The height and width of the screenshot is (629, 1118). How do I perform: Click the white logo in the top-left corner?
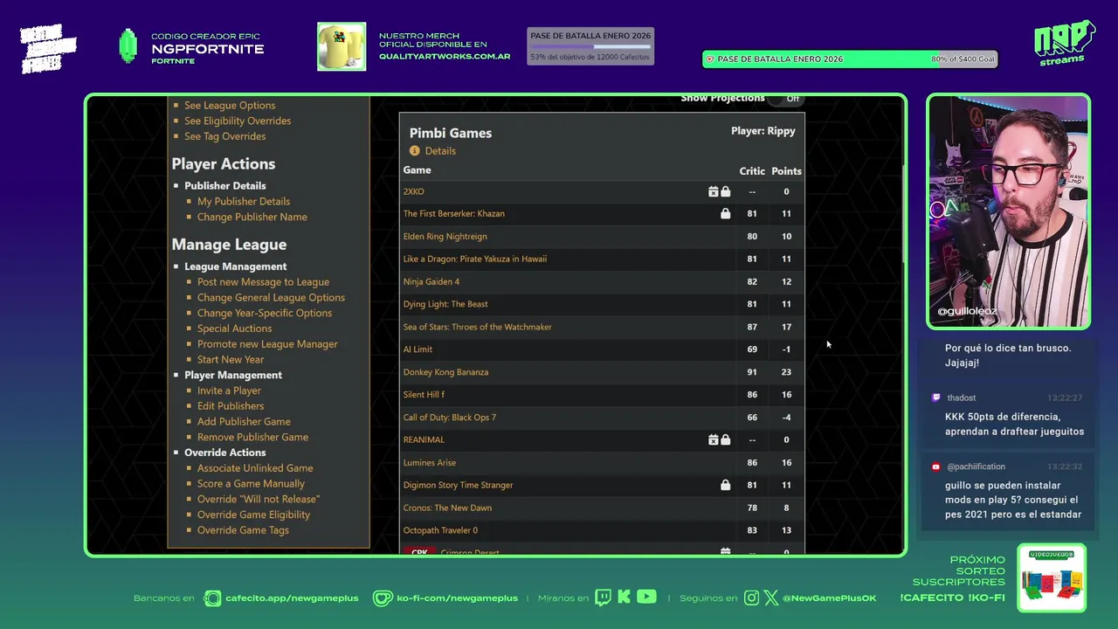click(48, 49)
